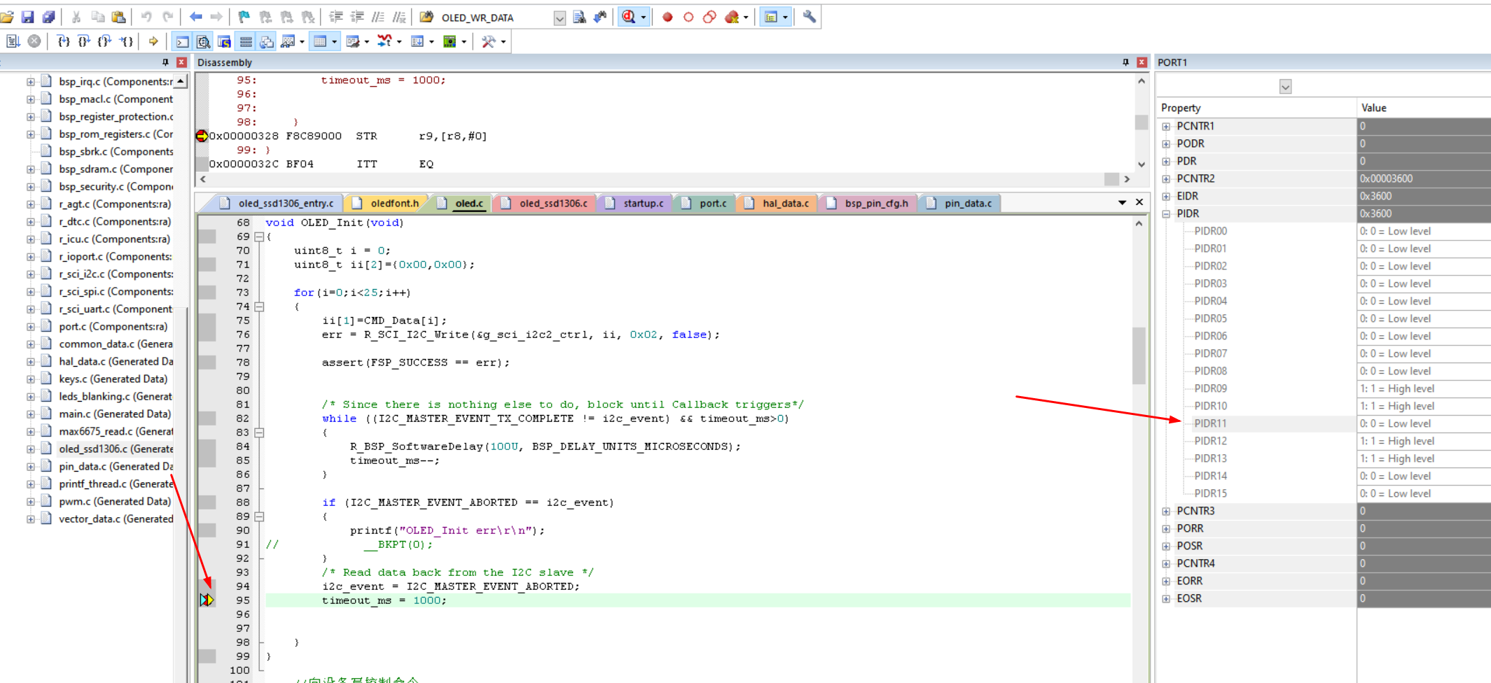Expand main.c in project tree
1491x683 pixels.
pyautogui.click(x=31, y=414)
